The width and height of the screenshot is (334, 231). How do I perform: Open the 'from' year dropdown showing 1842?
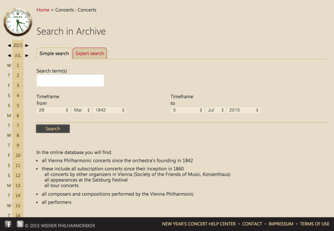110,110
